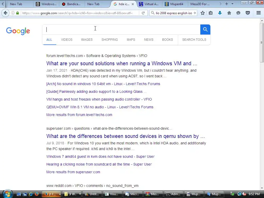Click 'More results from forum.level1techs.com'

click(79, 115)
